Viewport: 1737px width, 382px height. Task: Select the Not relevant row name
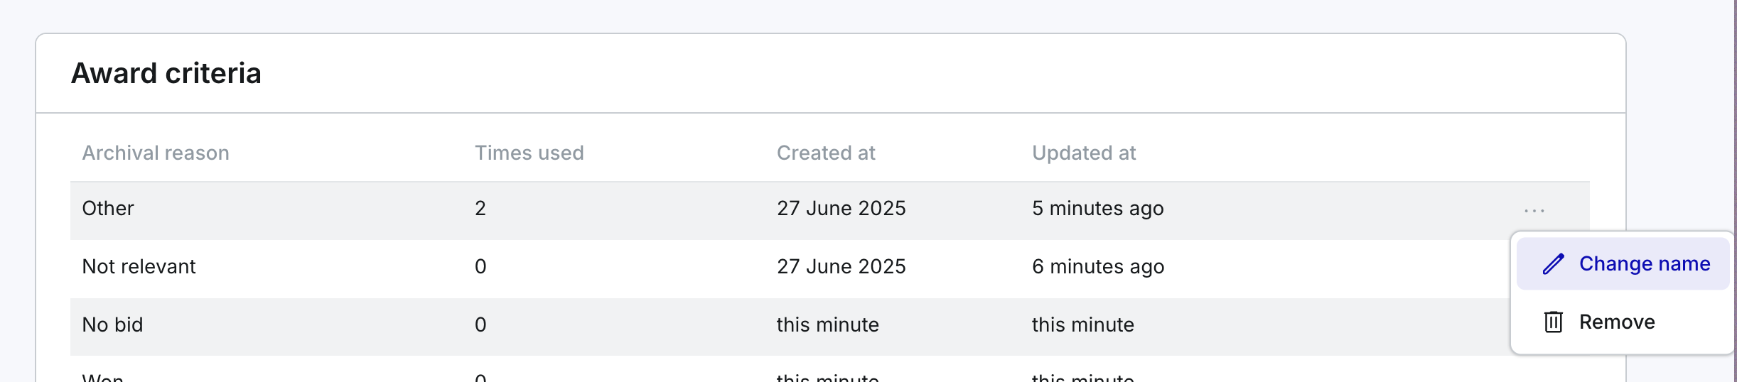139,266
